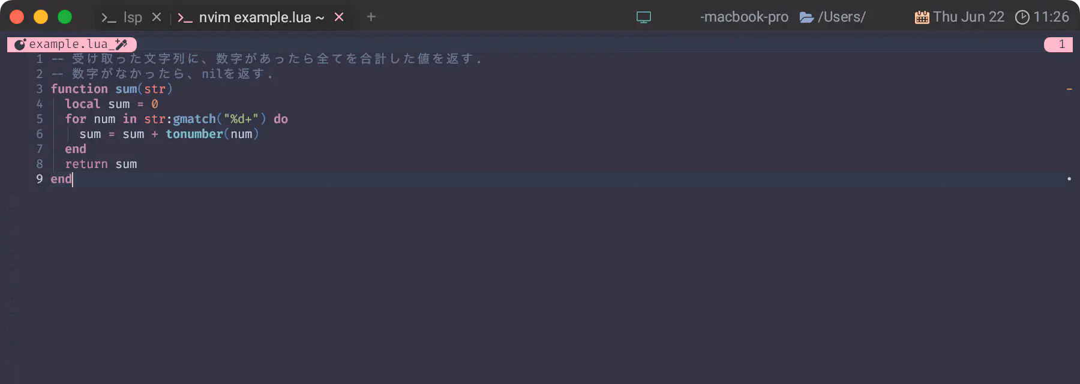Click the end keyword on line 7
This screenshot has width=1080, height=384.
tap(76, 149)
